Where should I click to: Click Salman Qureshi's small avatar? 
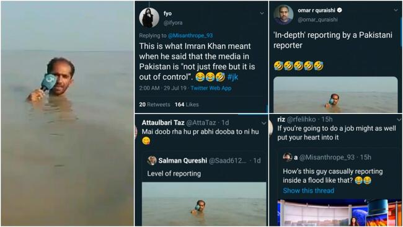coord(152,161)
